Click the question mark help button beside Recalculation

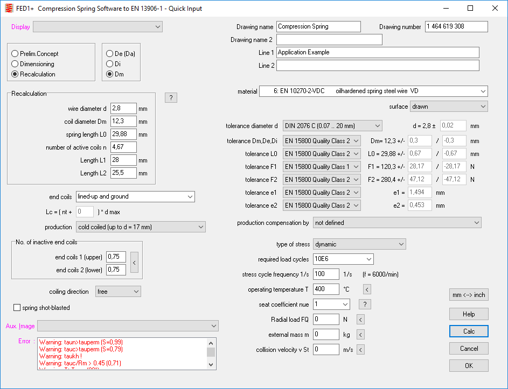pos(171,98)
